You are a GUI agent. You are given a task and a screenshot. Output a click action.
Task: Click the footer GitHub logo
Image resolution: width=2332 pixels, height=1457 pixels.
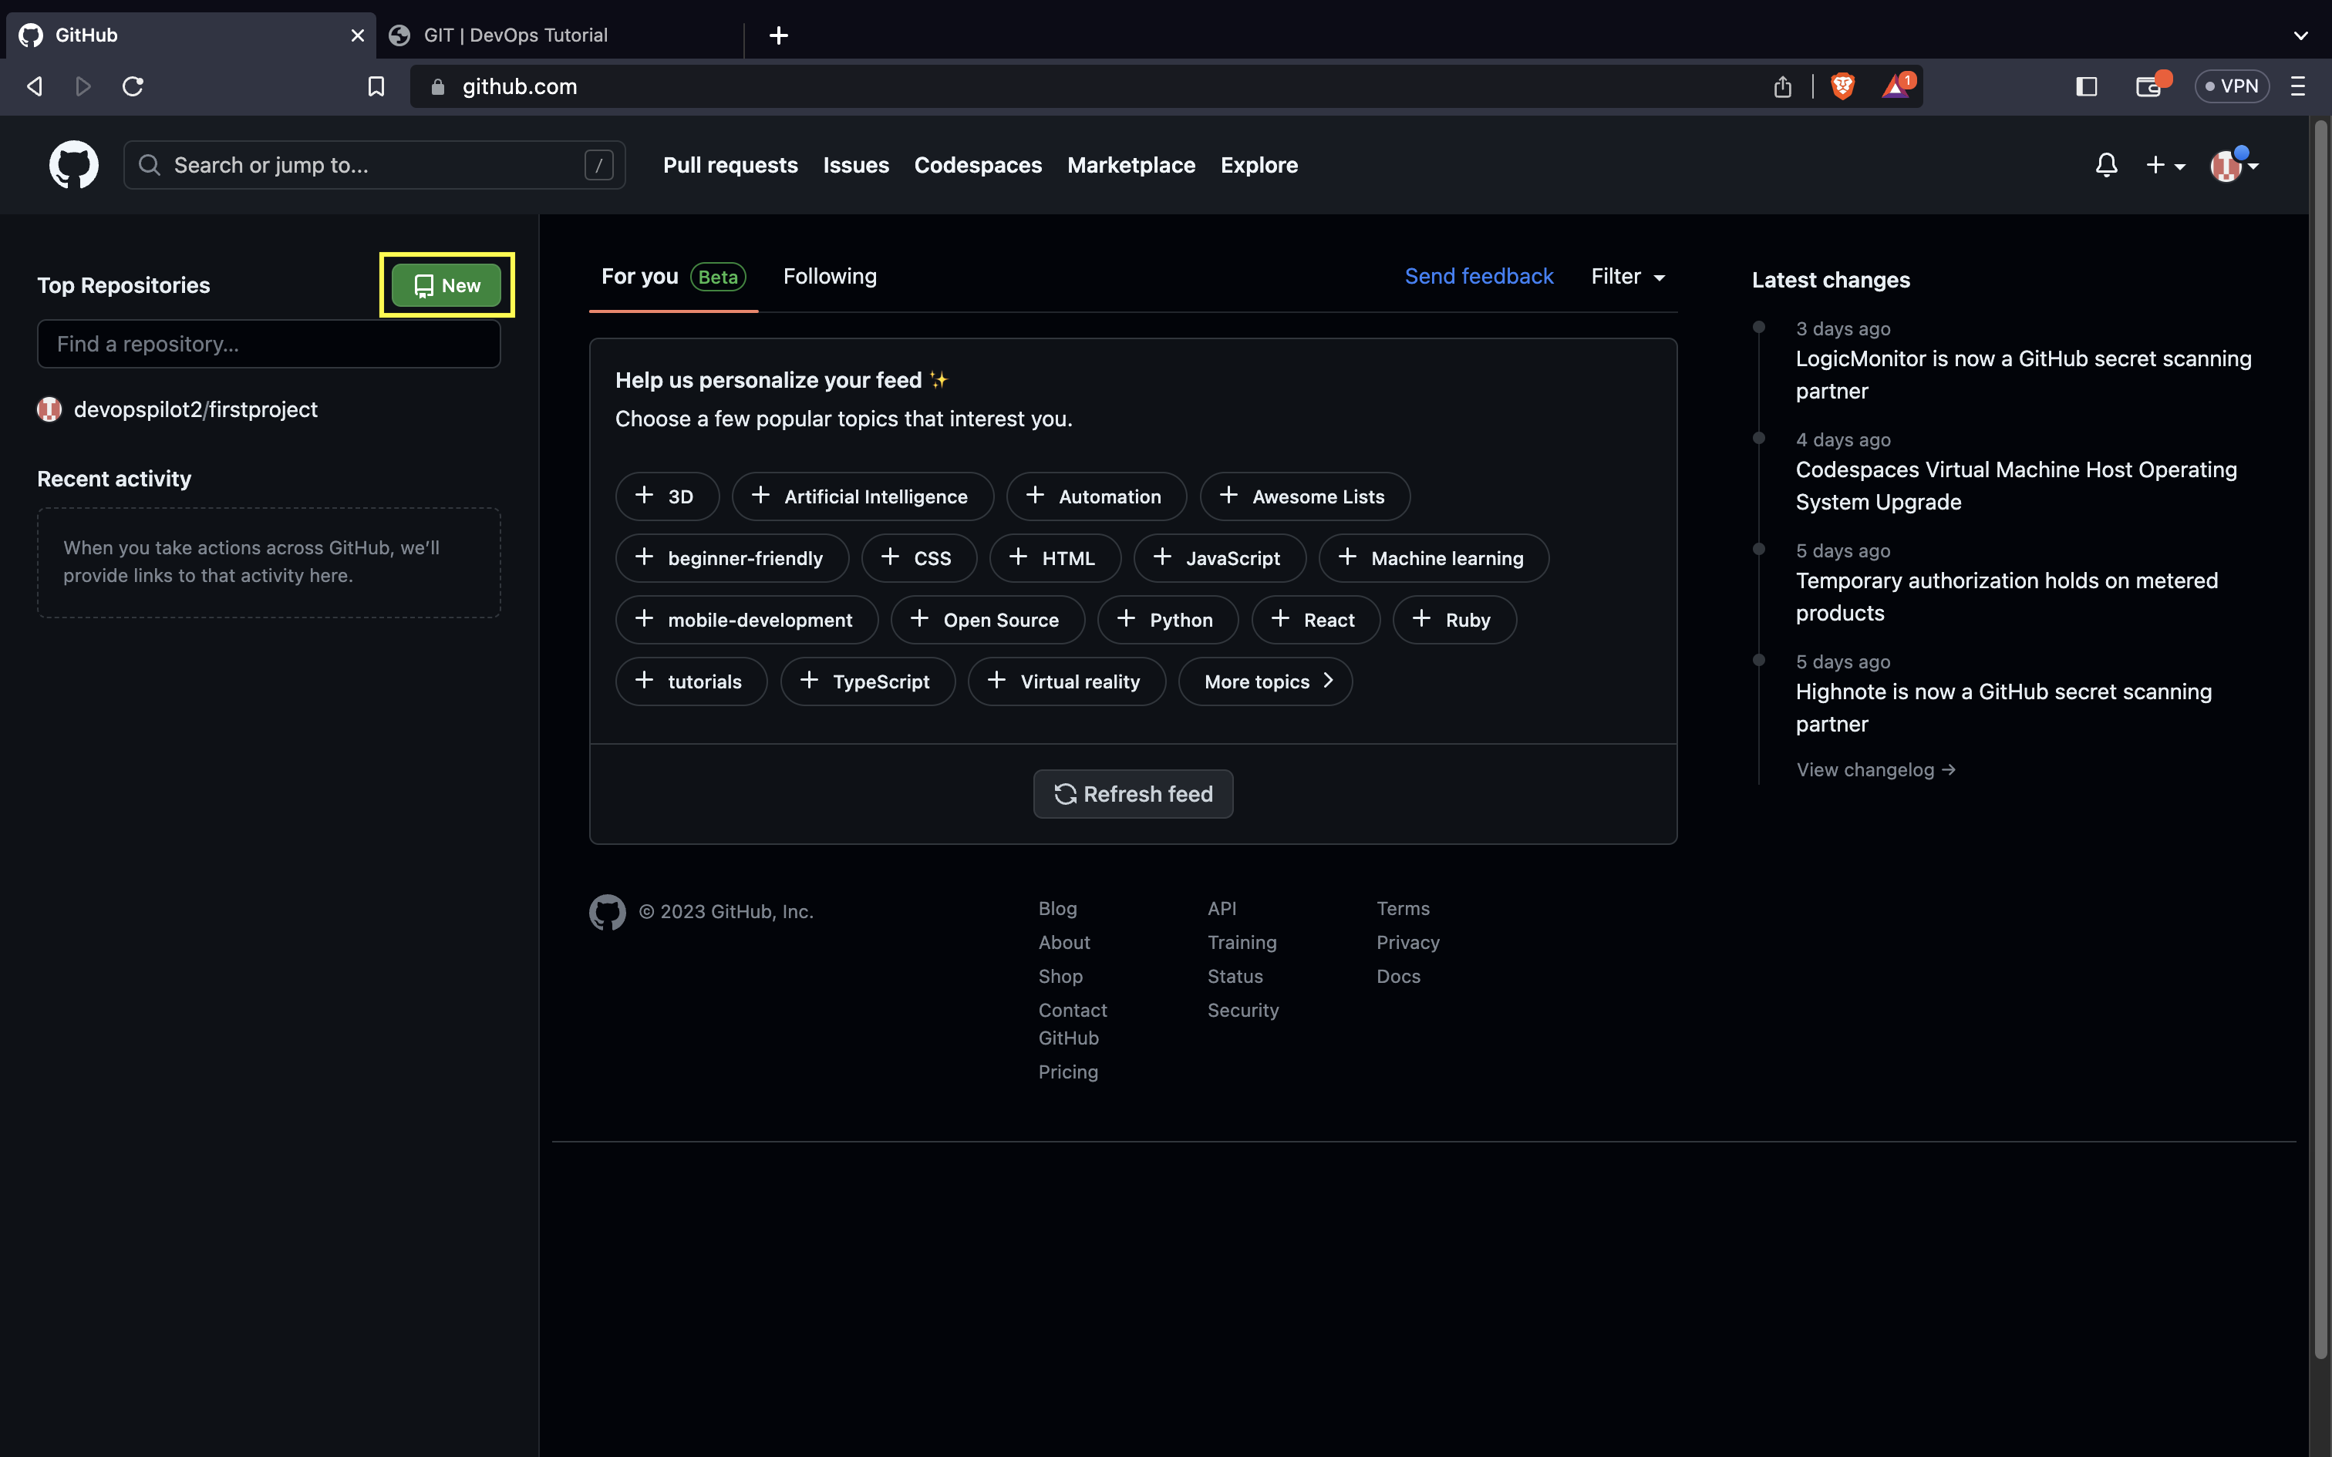(607, 911)
